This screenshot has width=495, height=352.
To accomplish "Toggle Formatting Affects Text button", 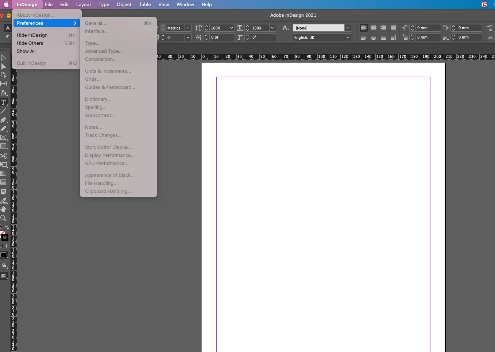I will click(7, 246).
